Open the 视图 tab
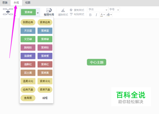Image resolution: width=159 pixels, height=114 pixels. pyautogui.click(x=28, y=3)
